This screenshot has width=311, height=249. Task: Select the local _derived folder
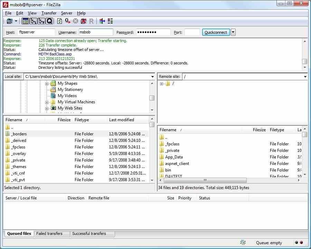point(76,140)
